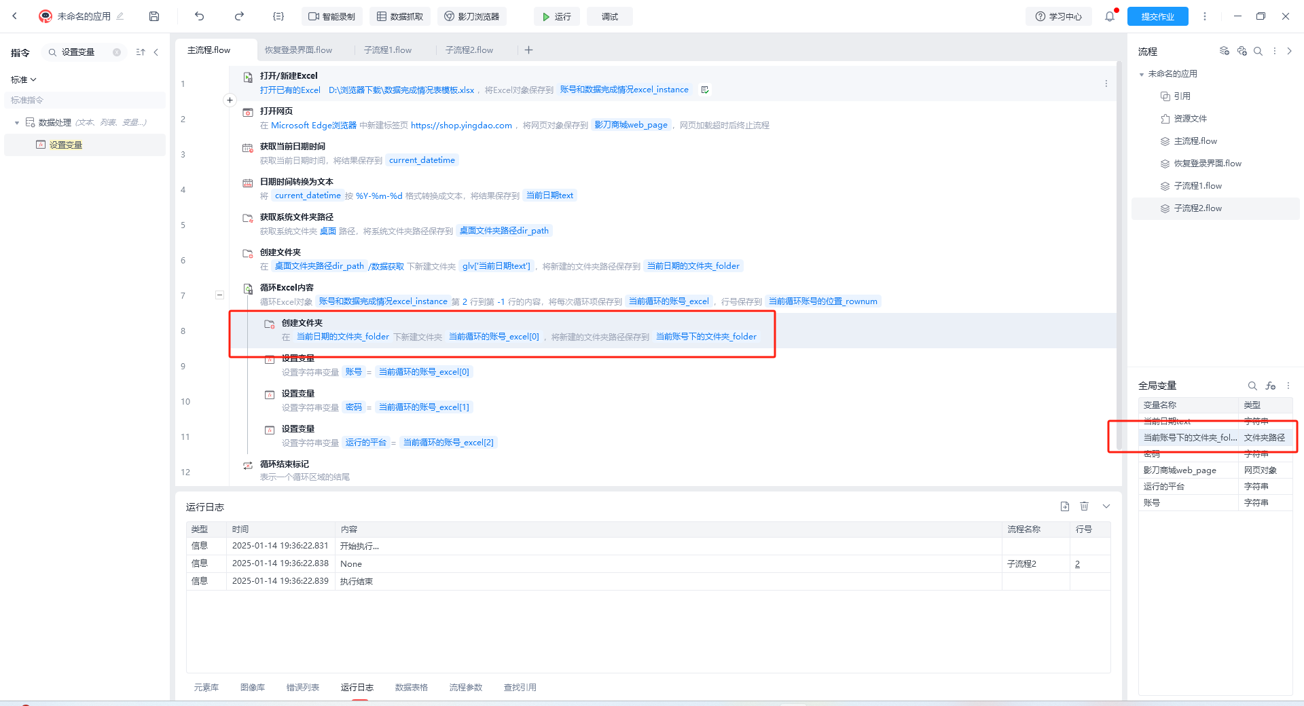Click the 运行 button

556,16
